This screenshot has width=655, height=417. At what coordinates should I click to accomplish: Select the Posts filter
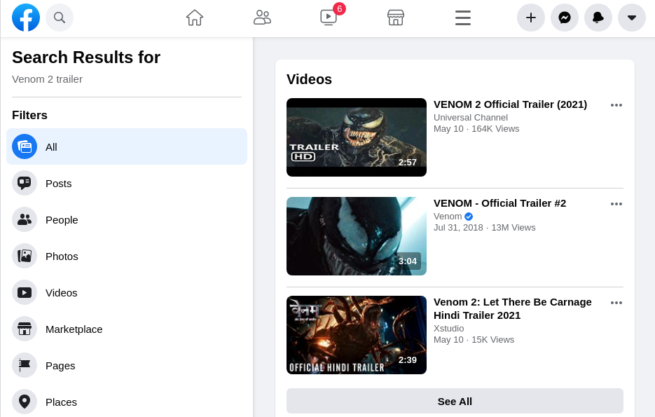[x=58, y=183]
